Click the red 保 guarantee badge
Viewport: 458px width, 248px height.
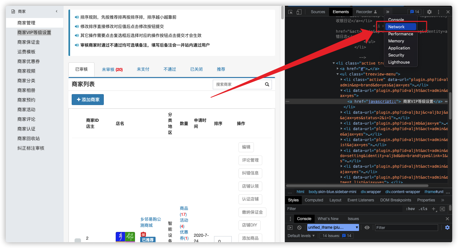pos(143,235)
